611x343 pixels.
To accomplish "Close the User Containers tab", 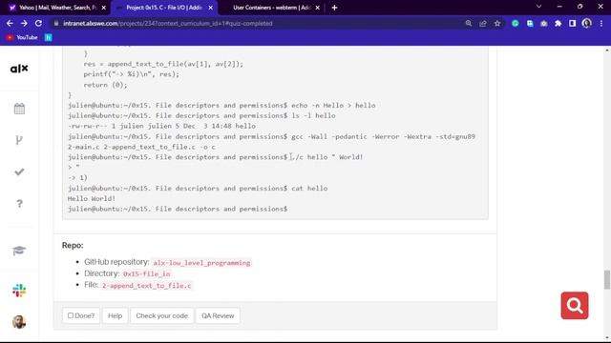I will [x=317, y=8].
